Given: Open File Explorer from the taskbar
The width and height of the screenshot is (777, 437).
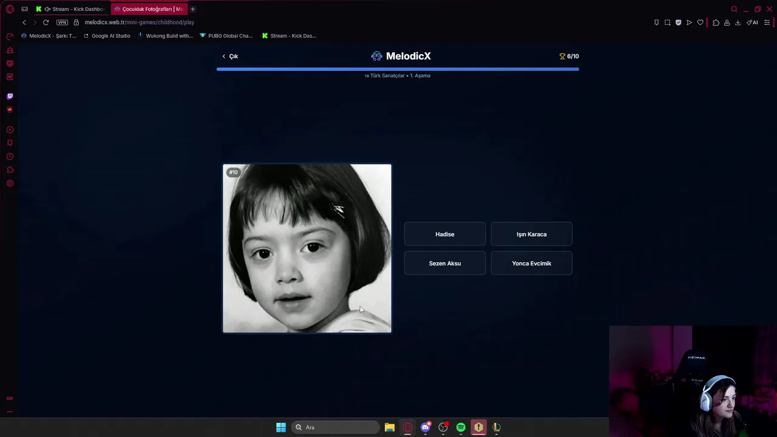Looking at the screenshot, I should pos(390,427).
